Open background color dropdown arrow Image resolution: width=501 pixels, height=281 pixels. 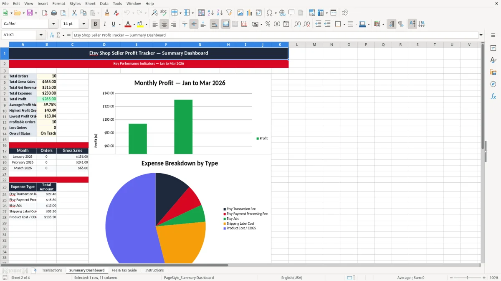[146, 24]
